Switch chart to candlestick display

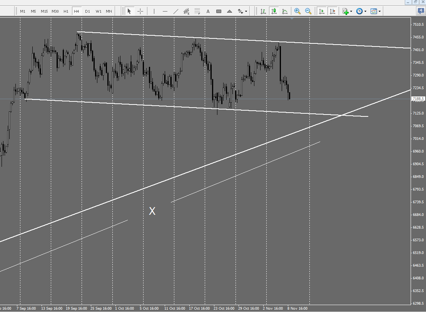[x=274, y=11]
